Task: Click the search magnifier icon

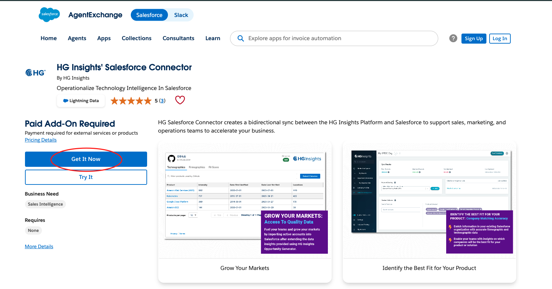Action: (x=240, y=38)
